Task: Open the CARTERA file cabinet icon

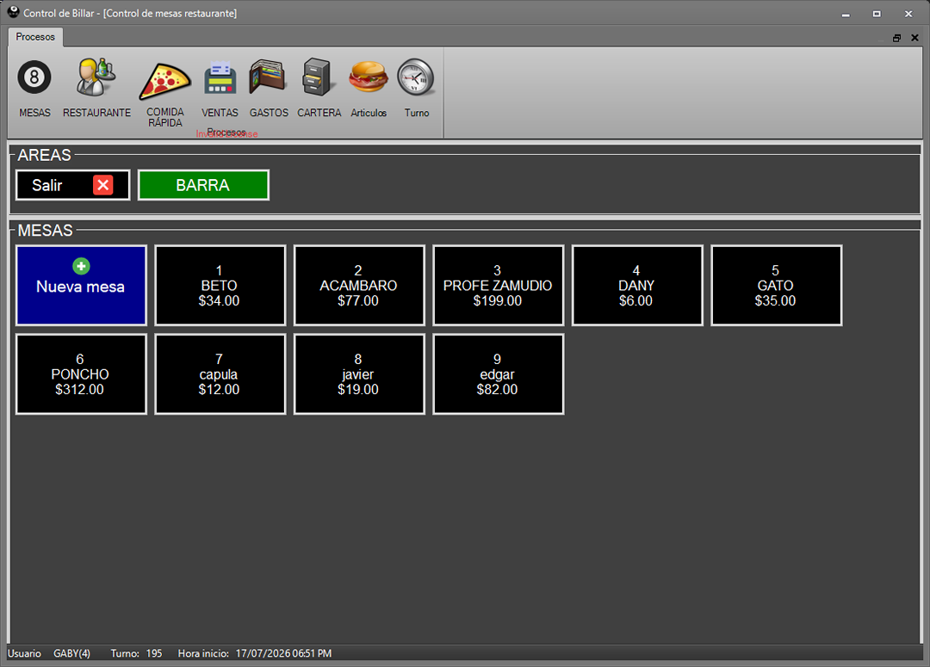Action: 319,77
